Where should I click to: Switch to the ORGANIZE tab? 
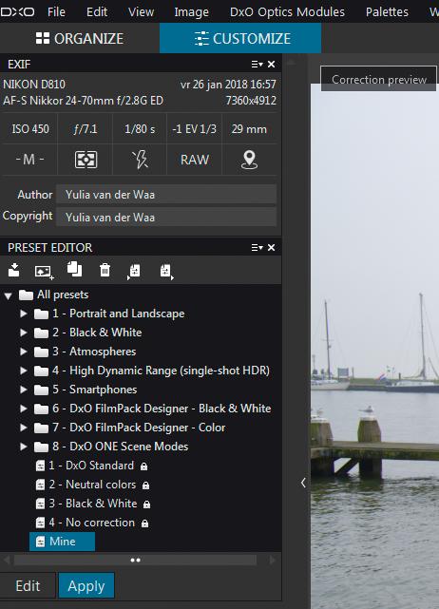[80, 38]
